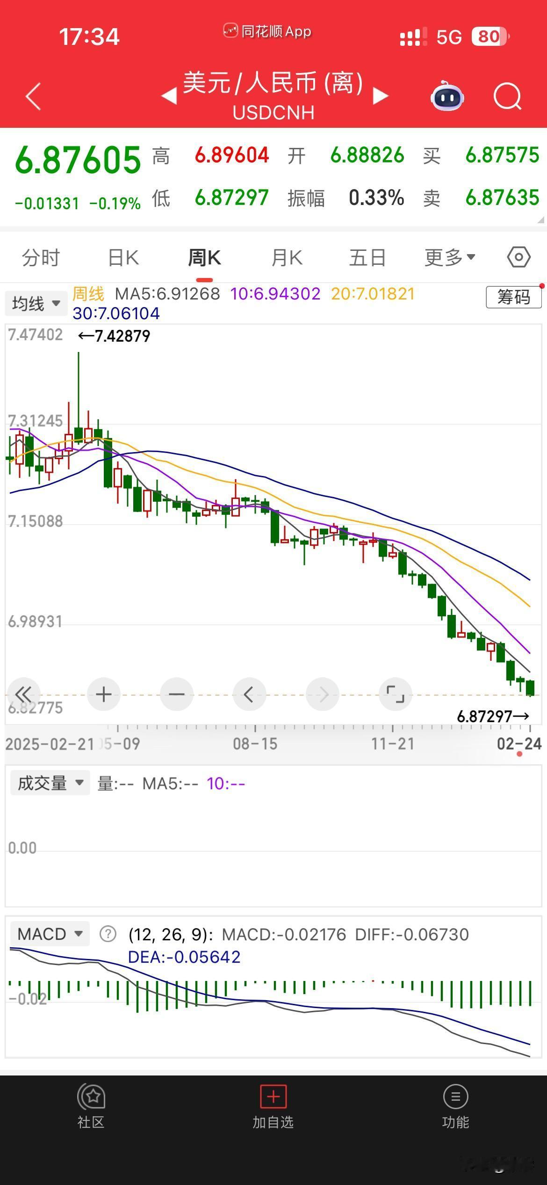
Task: Select the 周K tab
Action: coord(204,258)
